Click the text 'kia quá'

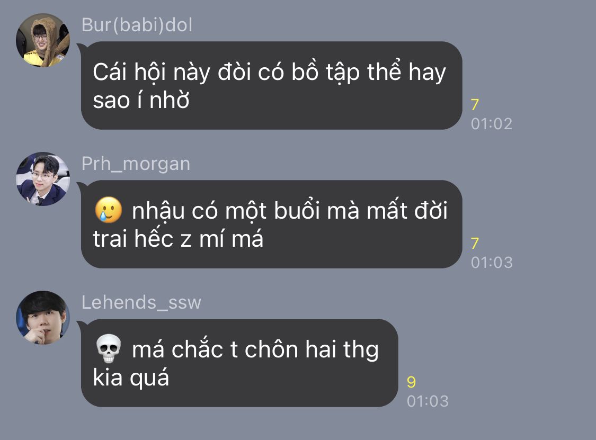131,378
